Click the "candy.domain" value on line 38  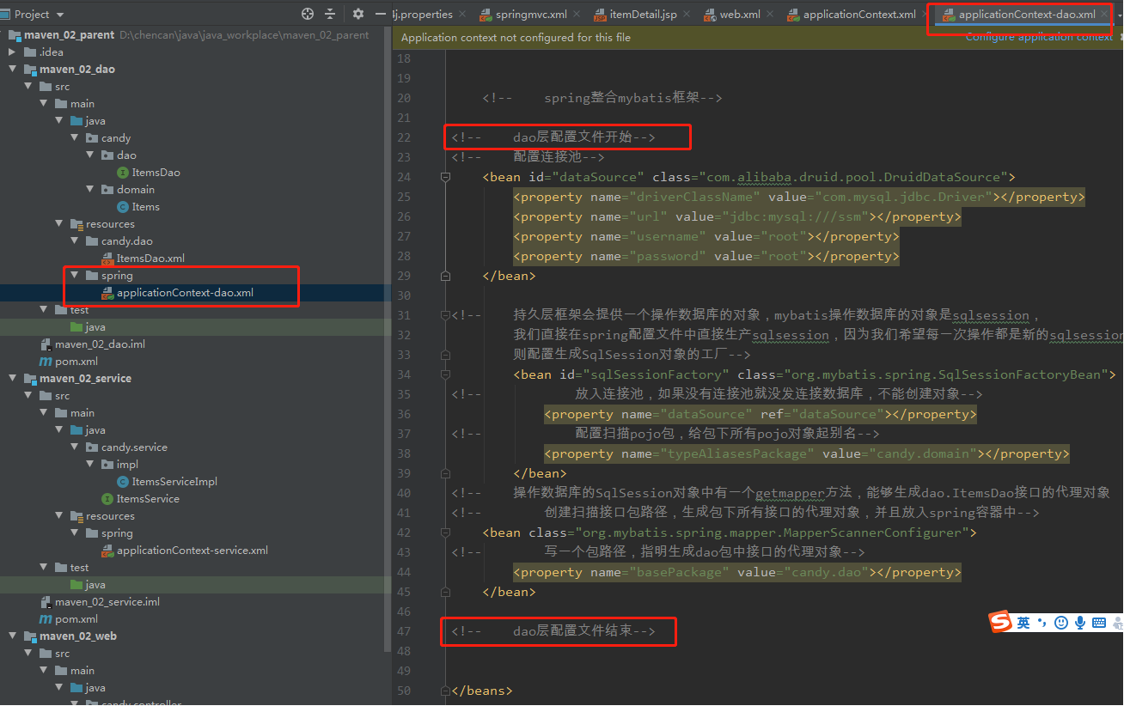[926, 453]
